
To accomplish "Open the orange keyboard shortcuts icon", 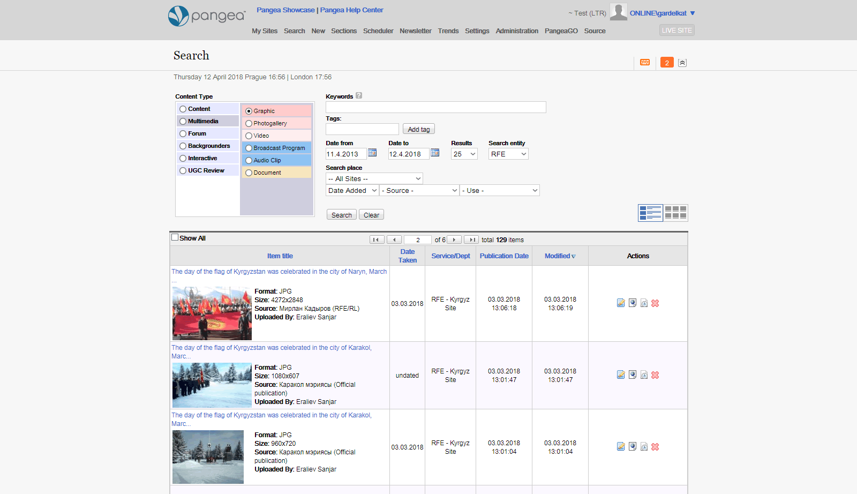I will (645, 62).
